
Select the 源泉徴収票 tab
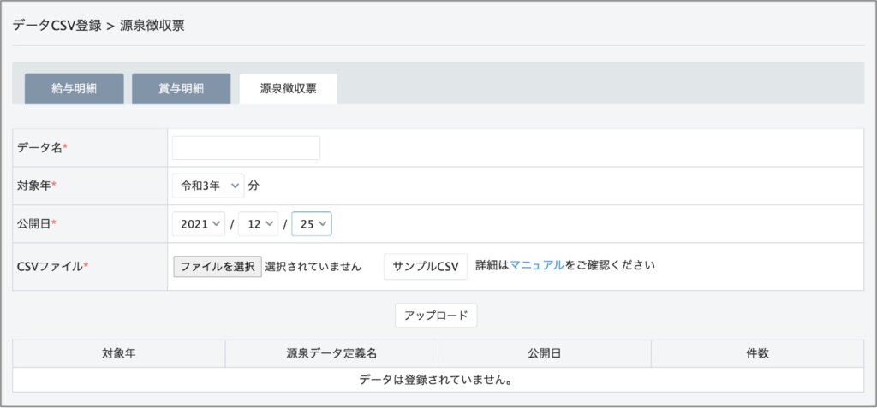click(288, 89)
